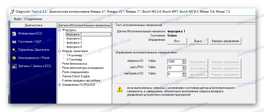Increase шаги РХХ with up arrow
Screen dimensions: 264x112
coord(184,67)
